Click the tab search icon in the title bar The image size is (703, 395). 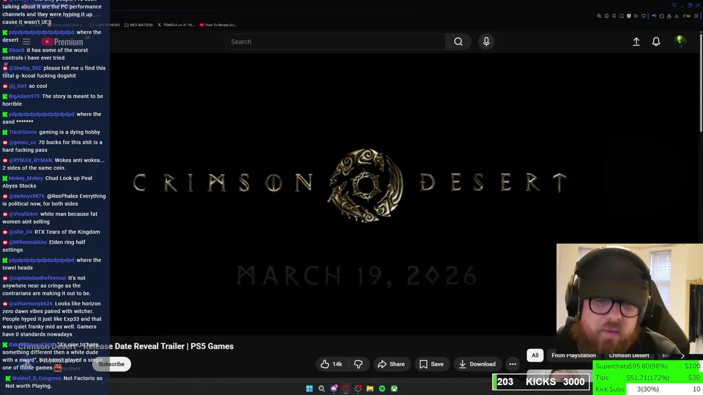(x=674, y=5)
